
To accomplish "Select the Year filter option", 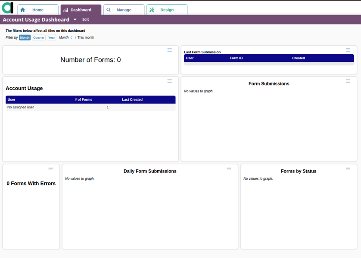I will coord(51,37).
